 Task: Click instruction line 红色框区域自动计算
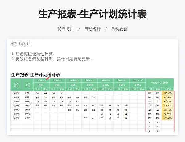tap(33, 54)
